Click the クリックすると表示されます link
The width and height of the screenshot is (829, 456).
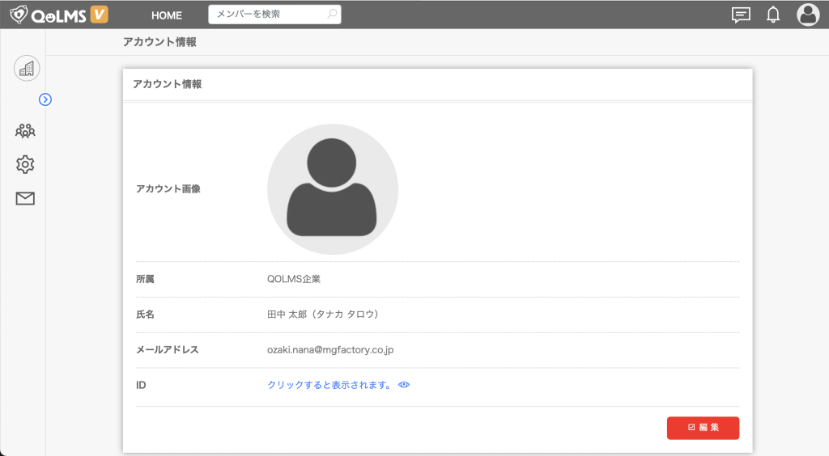329,386
